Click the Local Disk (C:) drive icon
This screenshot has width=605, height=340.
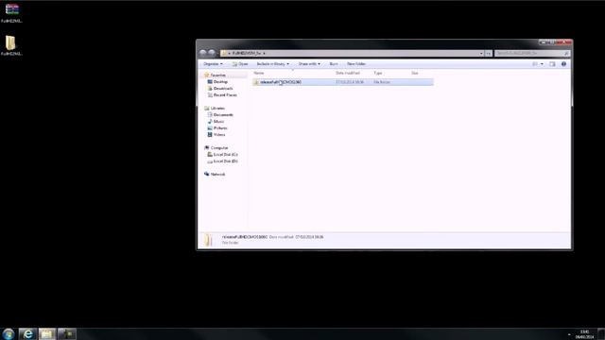210,155
